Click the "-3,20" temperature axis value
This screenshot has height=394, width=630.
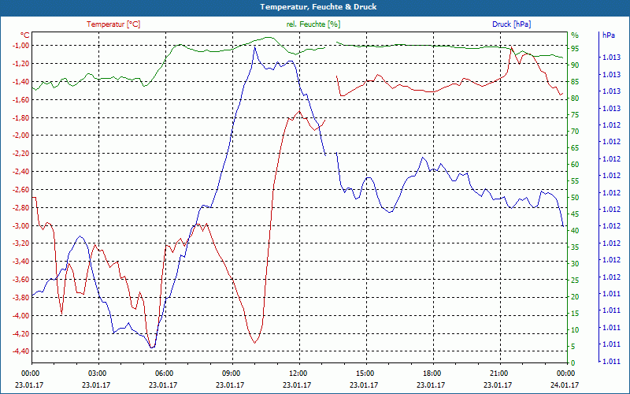(21, 243)
